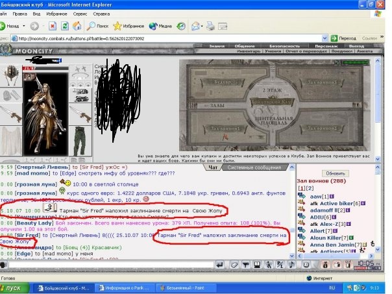Open the Вид menu
The height and width of the screenshot is (294, 392).
pyautogui.click(x=36, y=14)
